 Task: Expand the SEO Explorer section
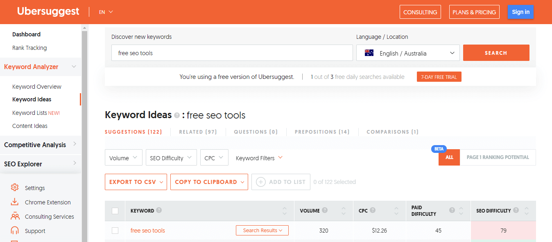75,163
